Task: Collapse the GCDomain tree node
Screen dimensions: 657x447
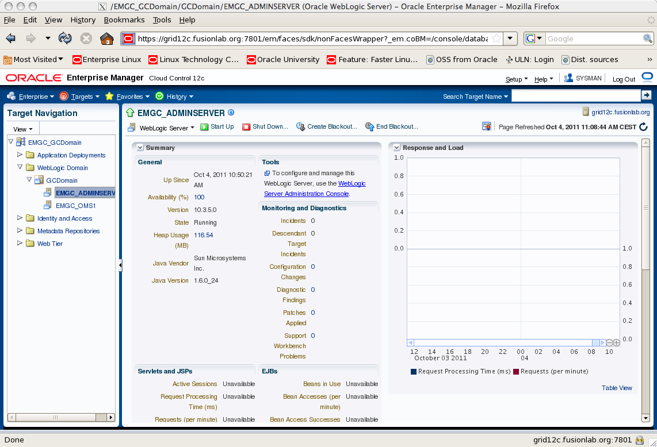Action: click(x=28, y=178)
